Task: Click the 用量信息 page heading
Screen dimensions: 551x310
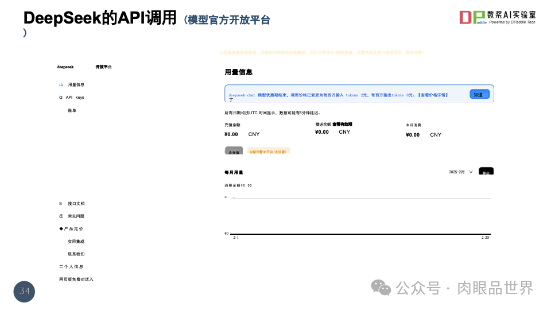Action: coord(239,72)
